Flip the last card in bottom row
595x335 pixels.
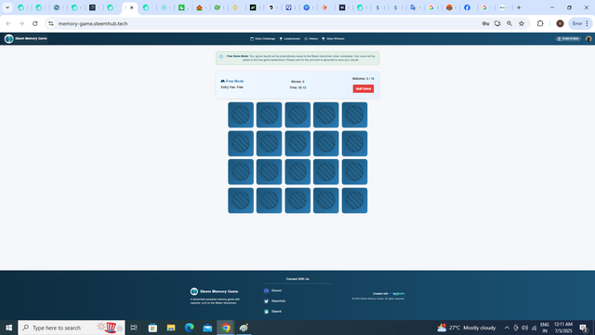(354, 201)
